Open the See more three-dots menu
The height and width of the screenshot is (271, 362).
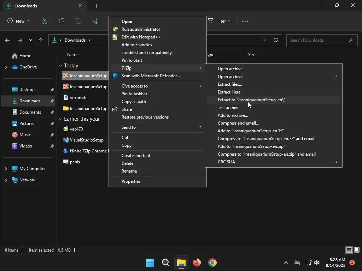pos(245,21)
